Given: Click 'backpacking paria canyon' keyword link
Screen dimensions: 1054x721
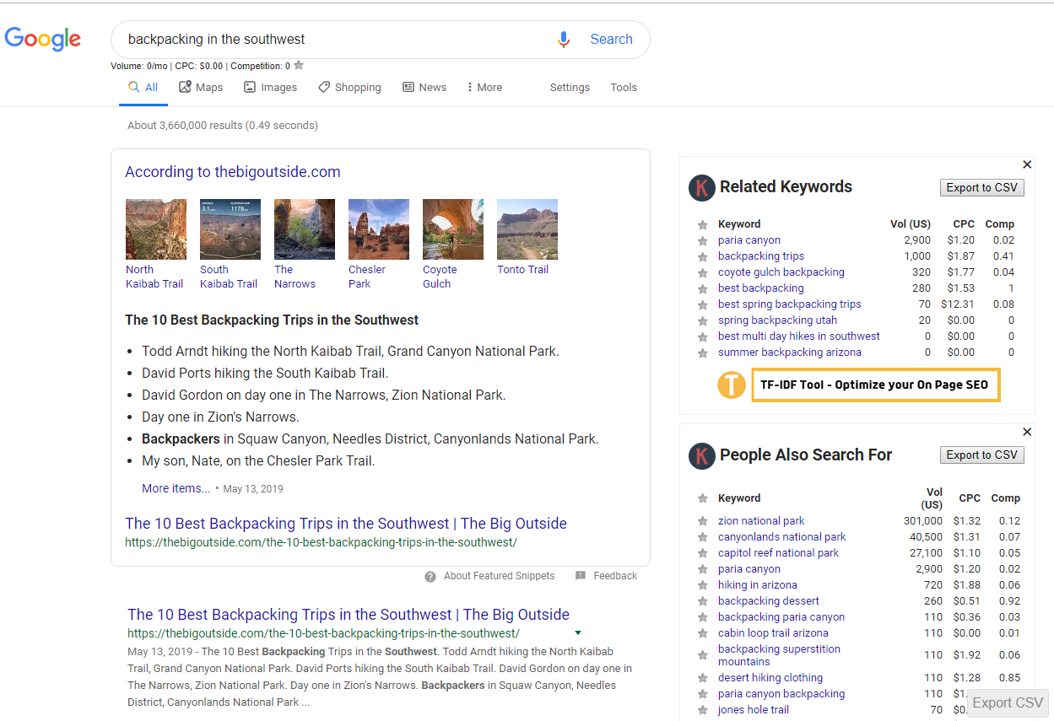Looking at the screenshot, I should tap(781, 617).
